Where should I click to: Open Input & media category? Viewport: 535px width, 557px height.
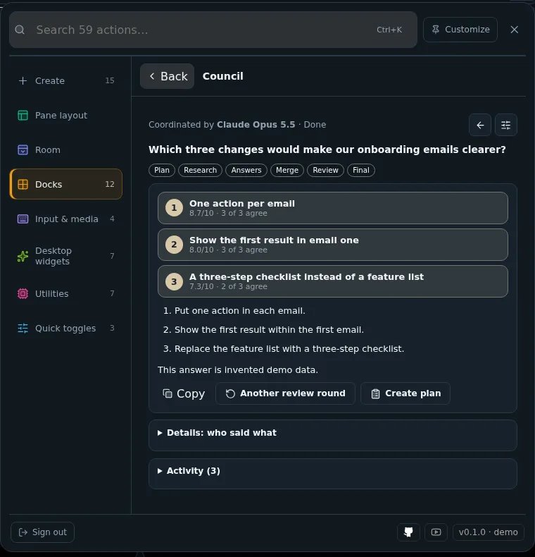click(66, 219)
